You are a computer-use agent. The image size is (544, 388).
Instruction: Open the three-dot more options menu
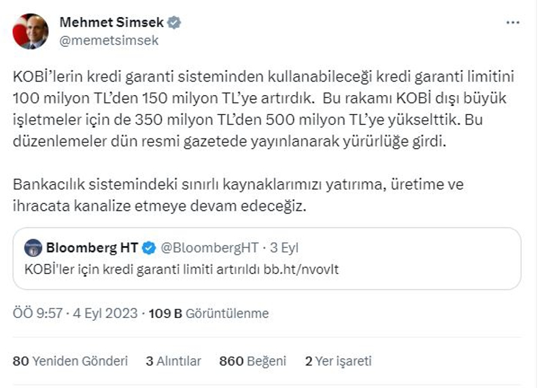pyautogui.click(x=513, y=22)
